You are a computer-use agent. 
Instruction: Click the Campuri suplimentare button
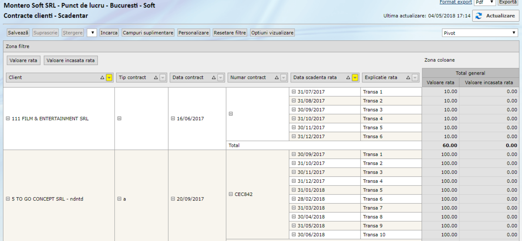click(148, 33)
